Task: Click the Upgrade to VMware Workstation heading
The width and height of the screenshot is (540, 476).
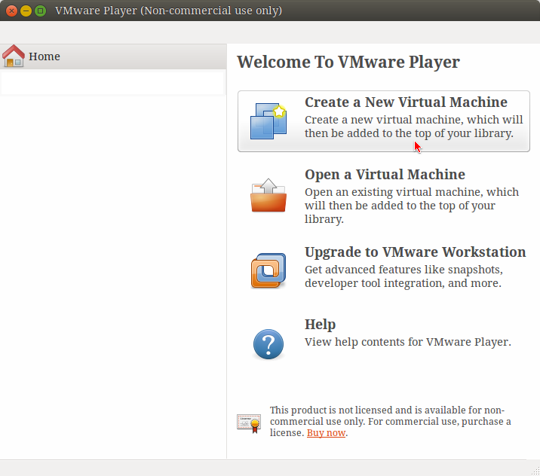Action: click(x=415, y=252)
